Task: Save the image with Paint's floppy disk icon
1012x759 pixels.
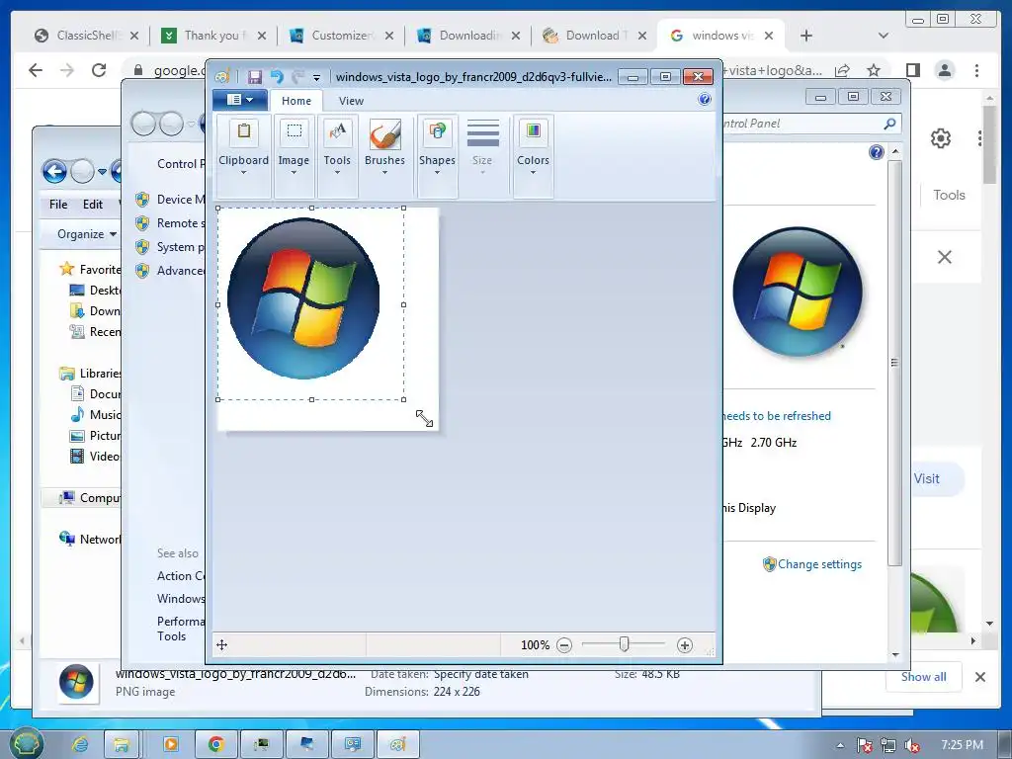Action: pos(255,77)
